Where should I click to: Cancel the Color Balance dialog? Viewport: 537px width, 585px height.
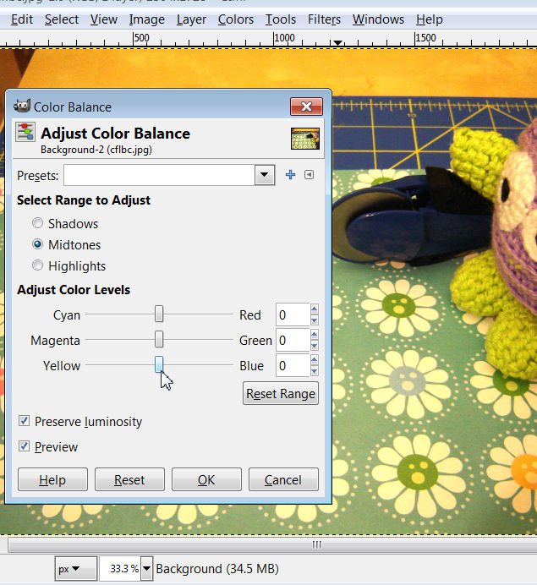[x=283, y=479]
